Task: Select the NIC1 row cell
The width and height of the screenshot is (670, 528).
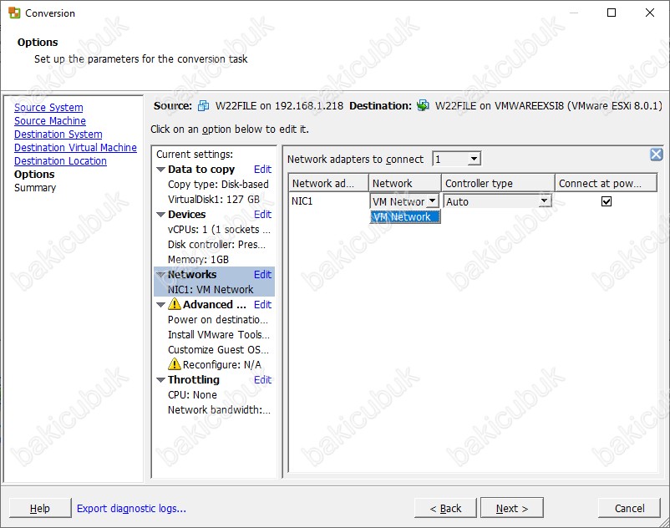Action: 302,201
